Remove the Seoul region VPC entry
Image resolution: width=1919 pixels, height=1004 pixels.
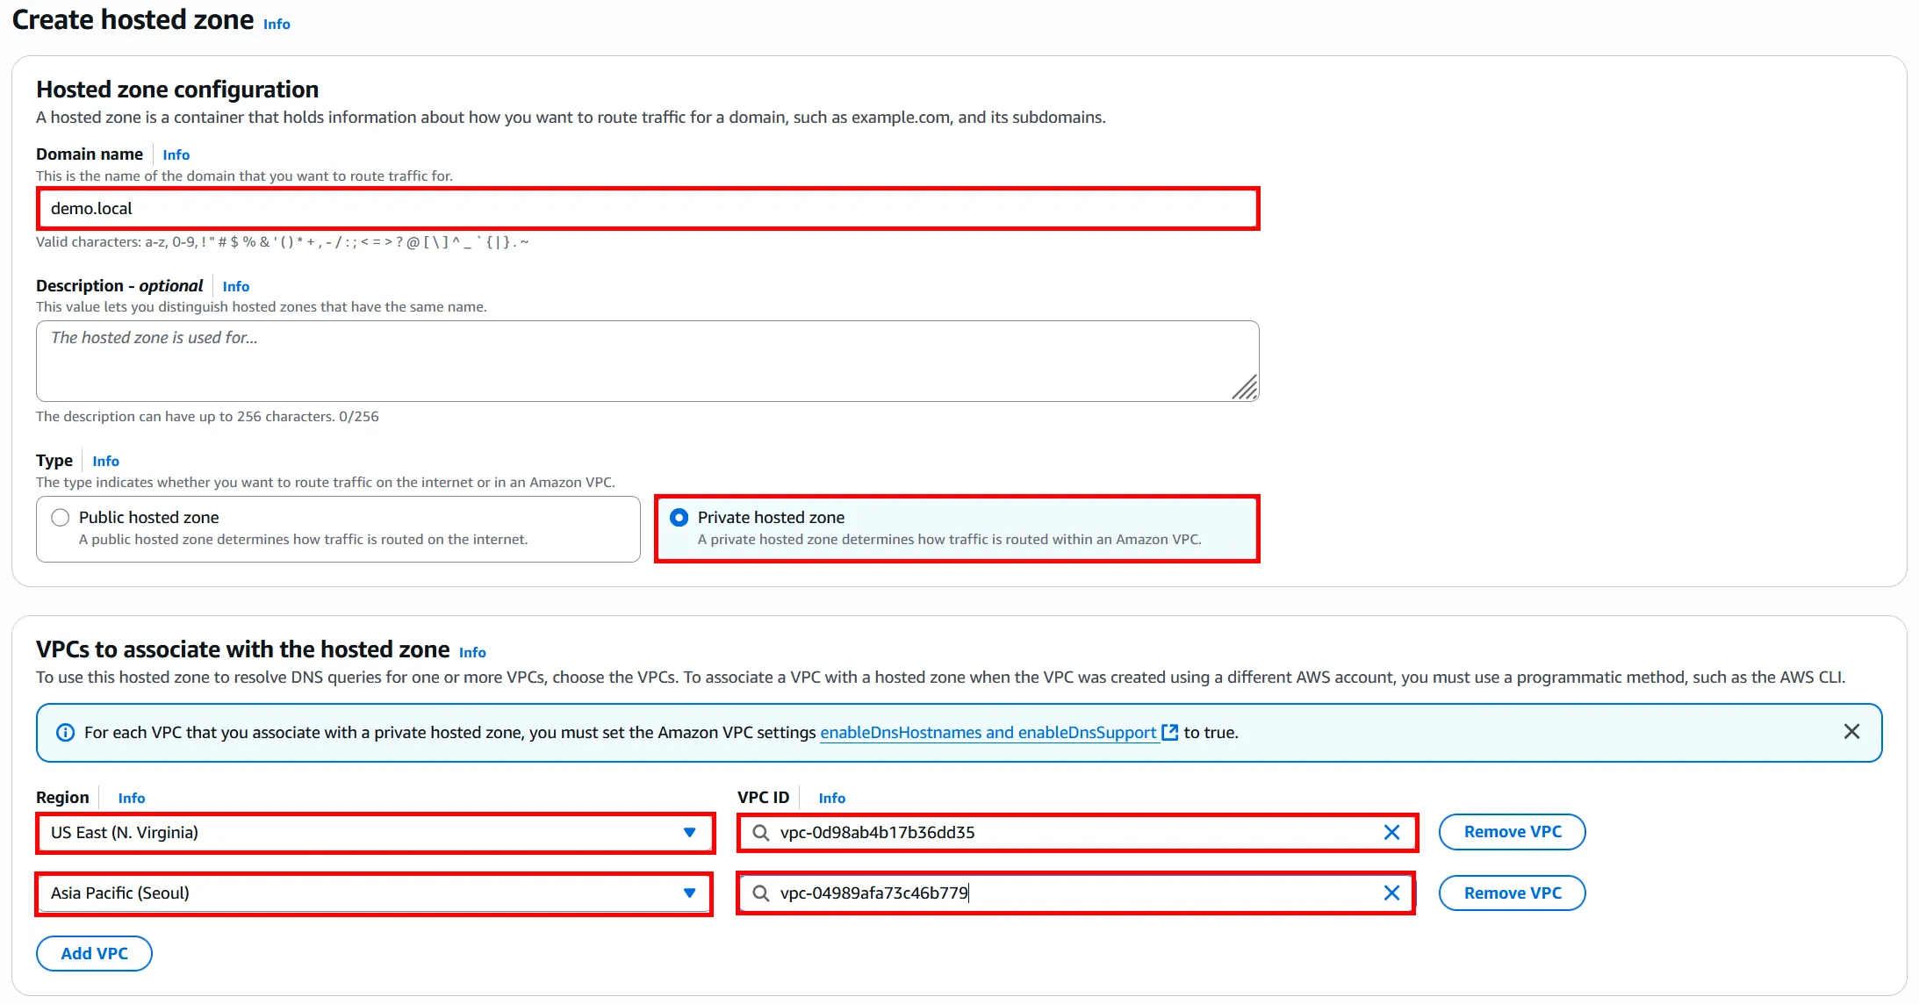point(1512,893)
